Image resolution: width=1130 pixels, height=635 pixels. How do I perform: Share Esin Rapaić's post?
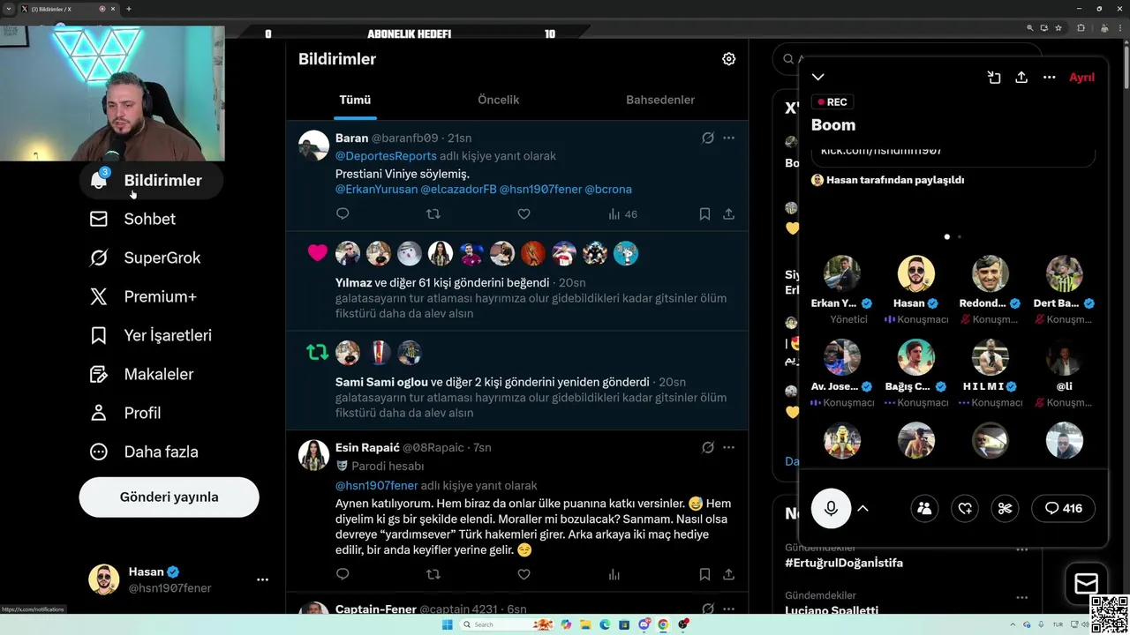(x=728, y=574)
